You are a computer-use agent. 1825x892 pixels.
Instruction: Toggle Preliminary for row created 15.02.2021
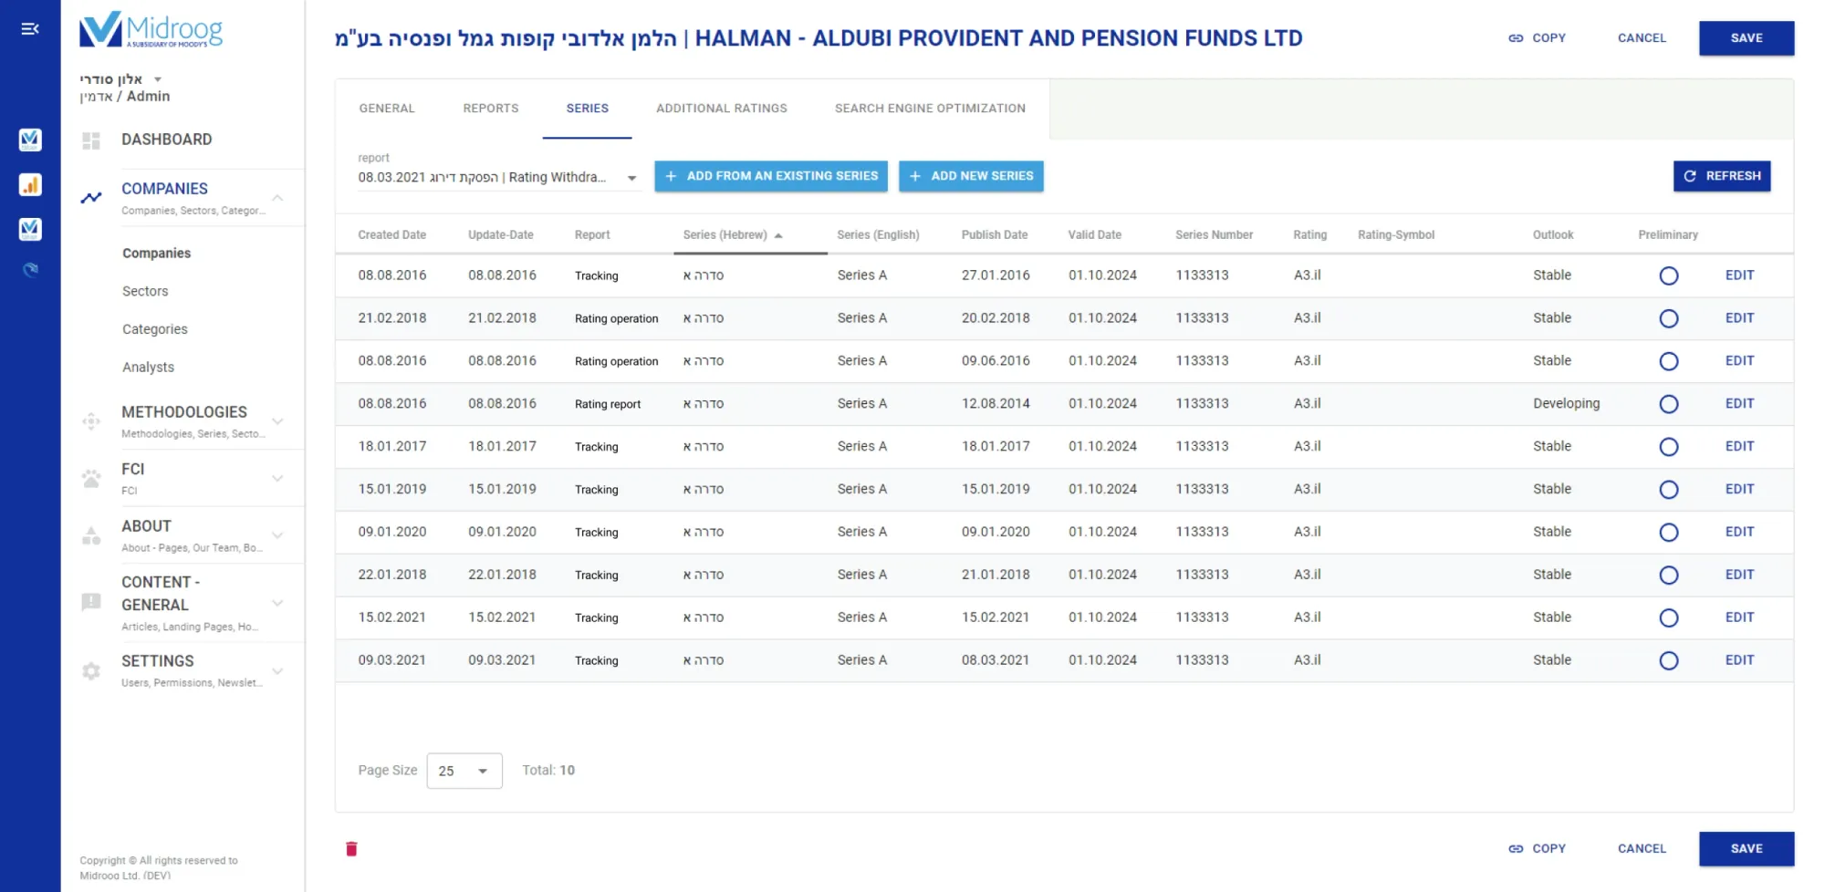pyautogui.click(x=1669, y=618)
